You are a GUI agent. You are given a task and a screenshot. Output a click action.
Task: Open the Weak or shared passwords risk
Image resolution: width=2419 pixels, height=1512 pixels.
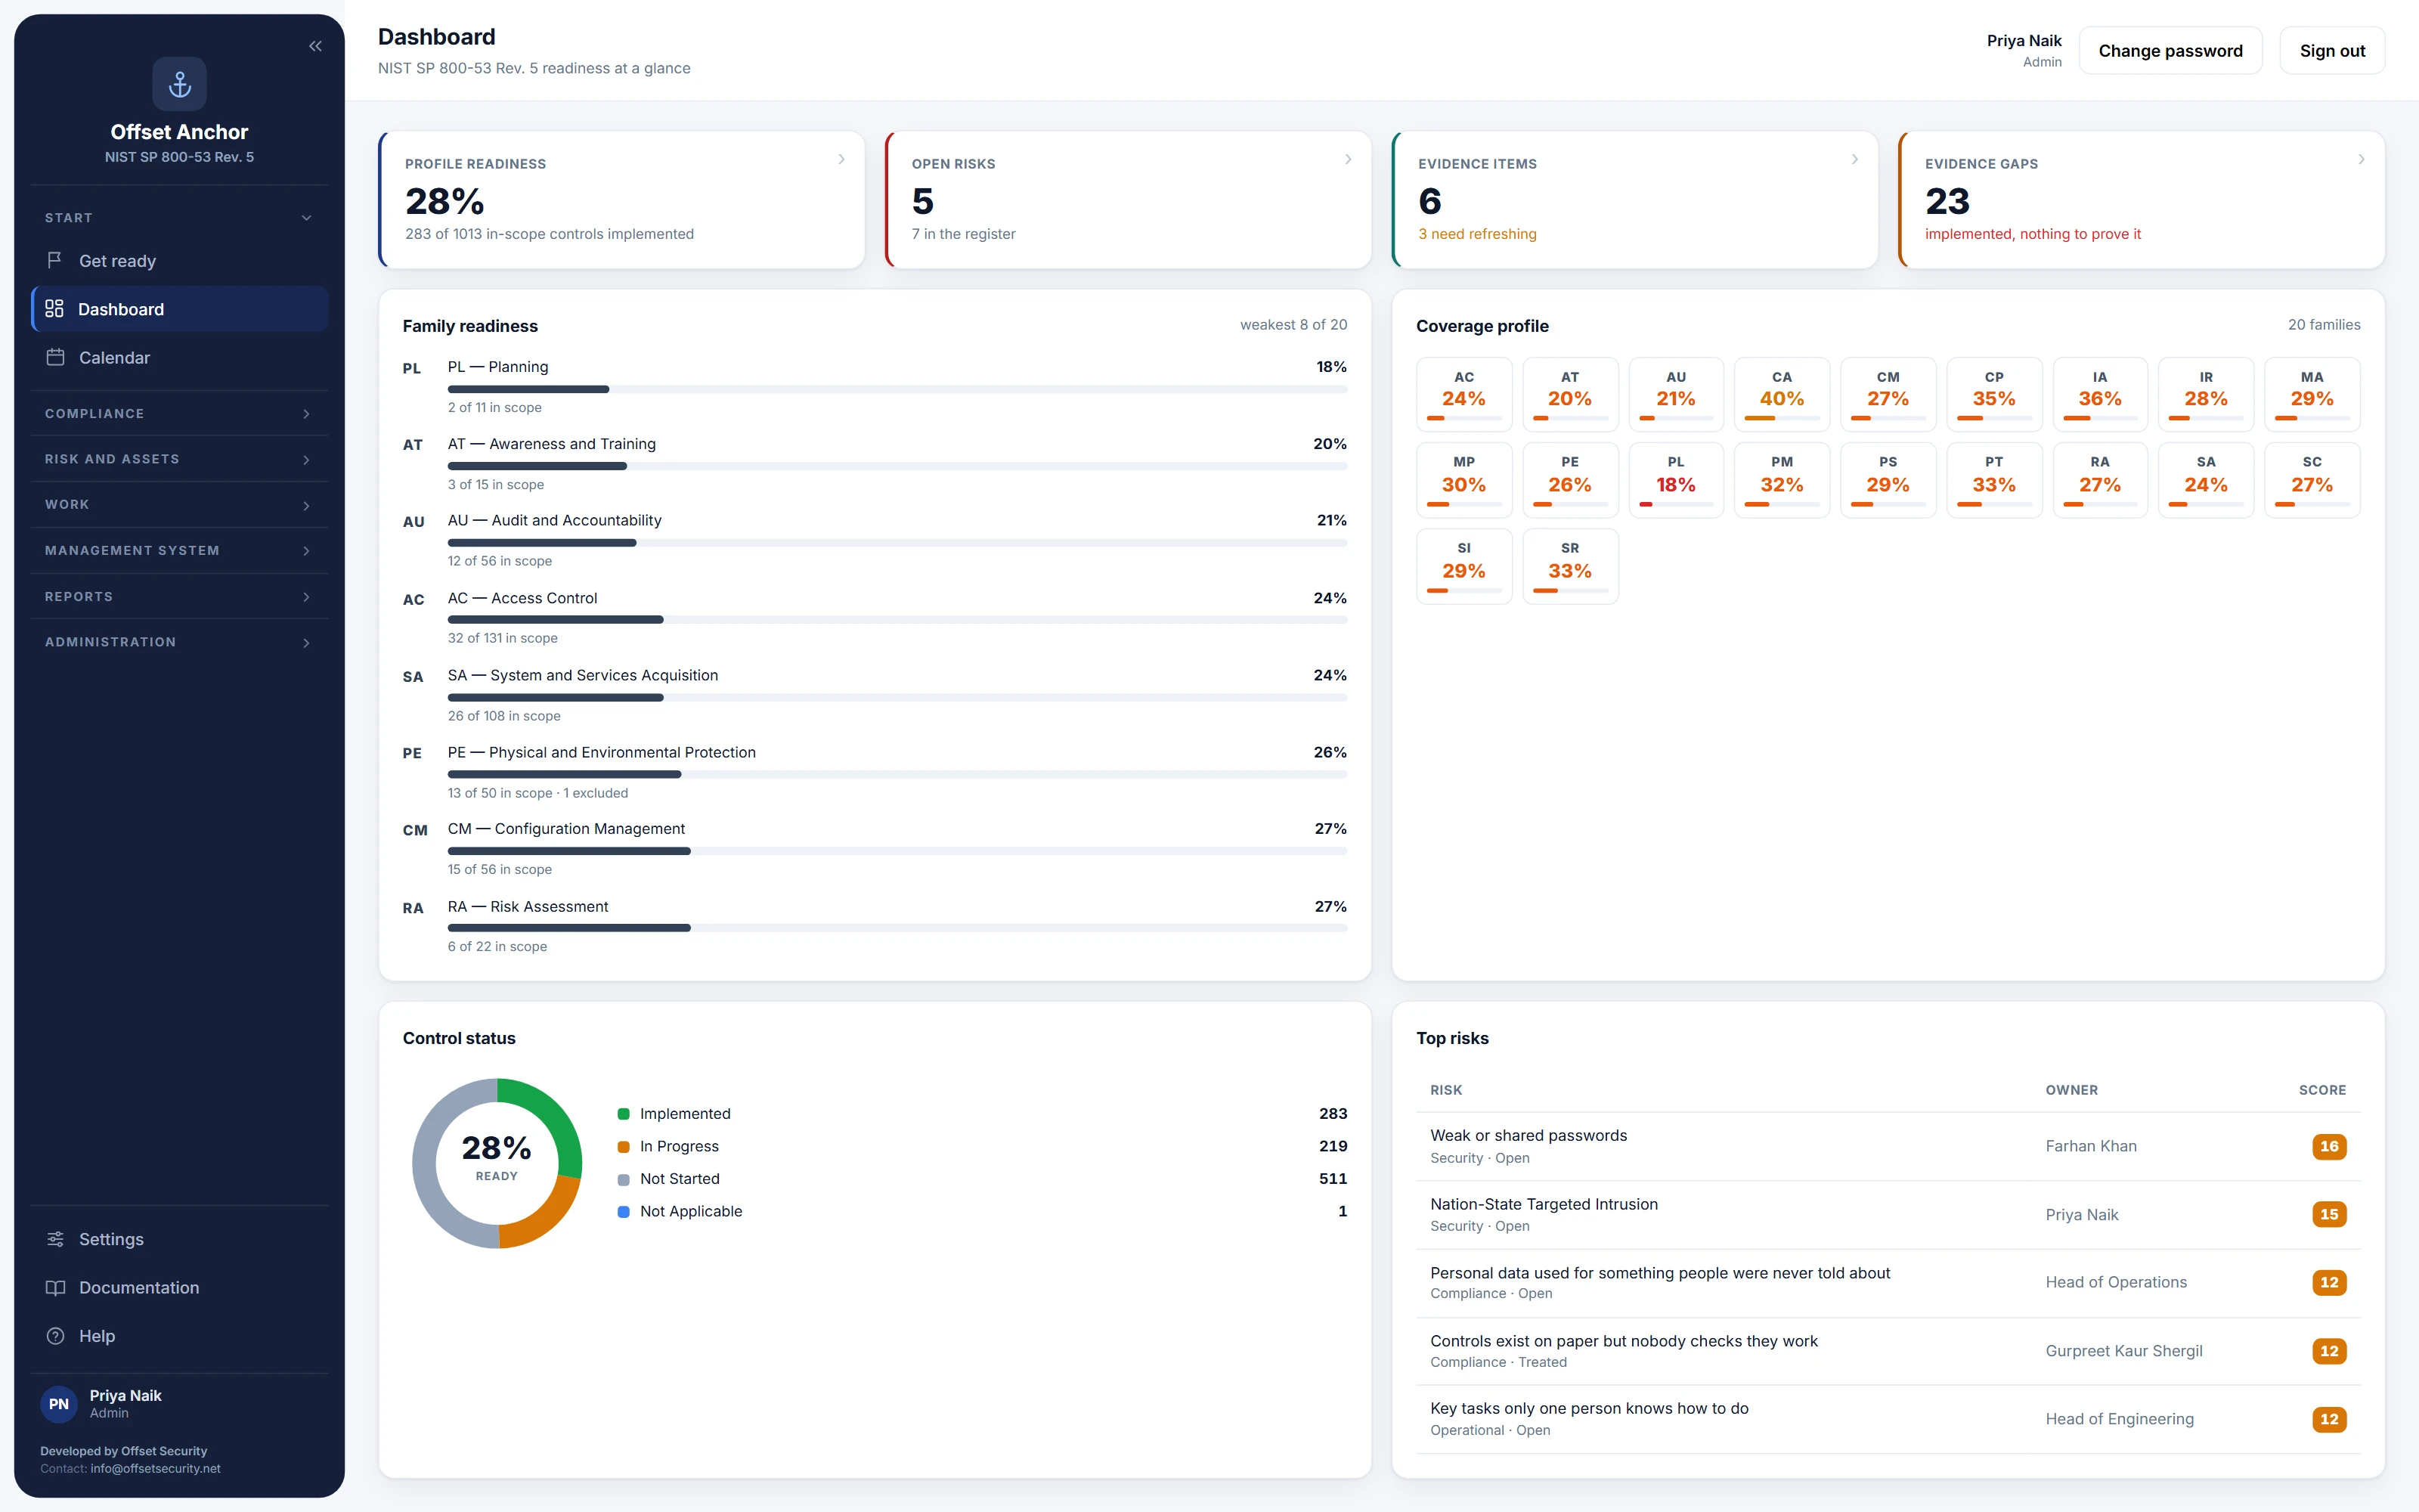click(x=1888, y=1146)
